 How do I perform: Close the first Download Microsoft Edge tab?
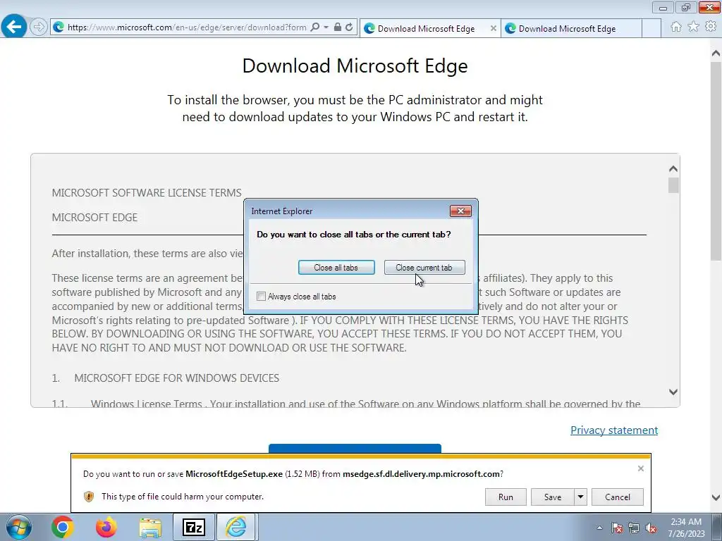493,28
